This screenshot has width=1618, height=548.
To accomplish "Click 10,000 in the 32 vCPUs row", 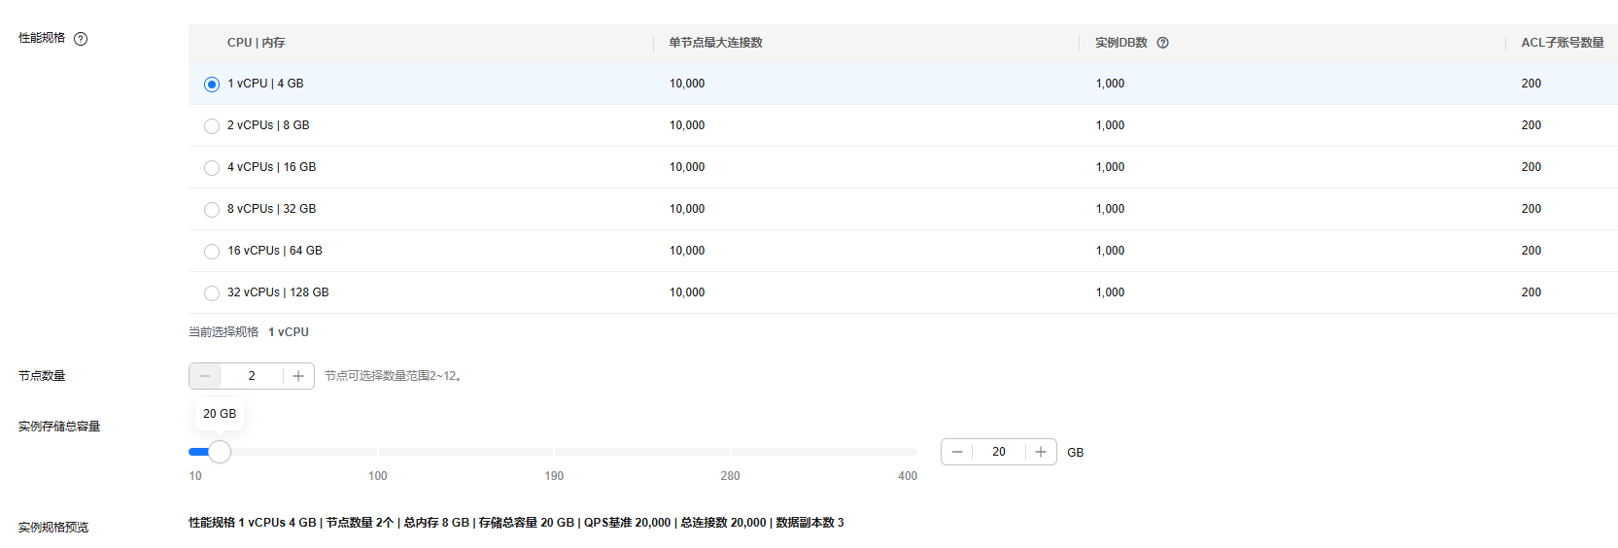I will point(687,292).
